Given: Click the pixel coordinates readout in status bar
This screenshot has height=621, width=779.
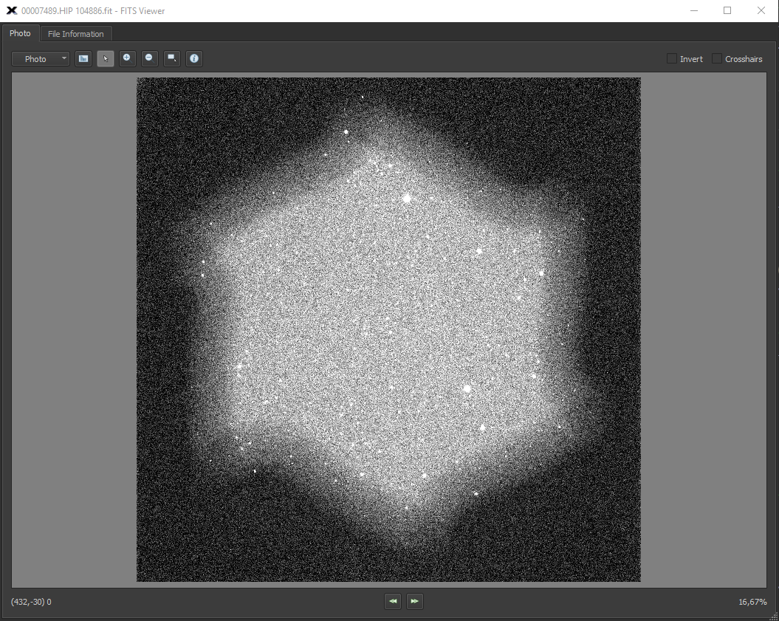Looking at the screenshot, I should tap(31, 602).
